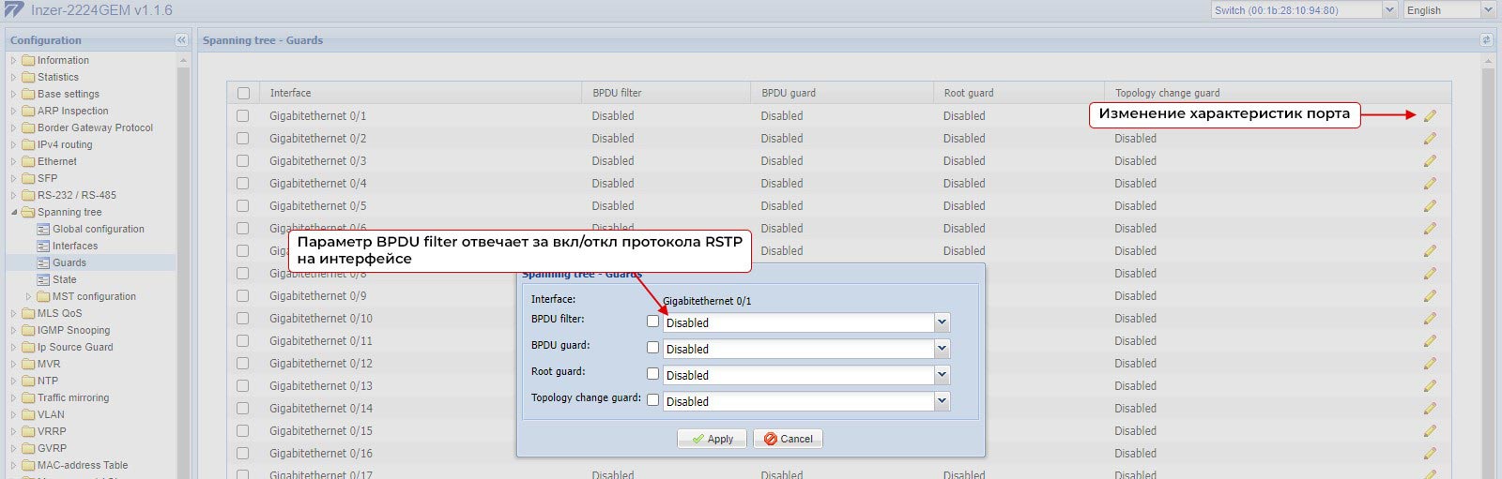
Task: Click pencil icon for Gigabitethernet 0/4
Action: pyautogui.click(x=1430, y=184)
